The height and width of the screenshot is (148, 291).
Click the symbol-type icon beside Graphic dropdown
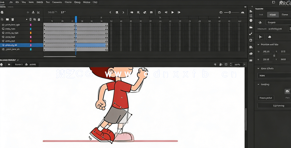coord(260,23)
